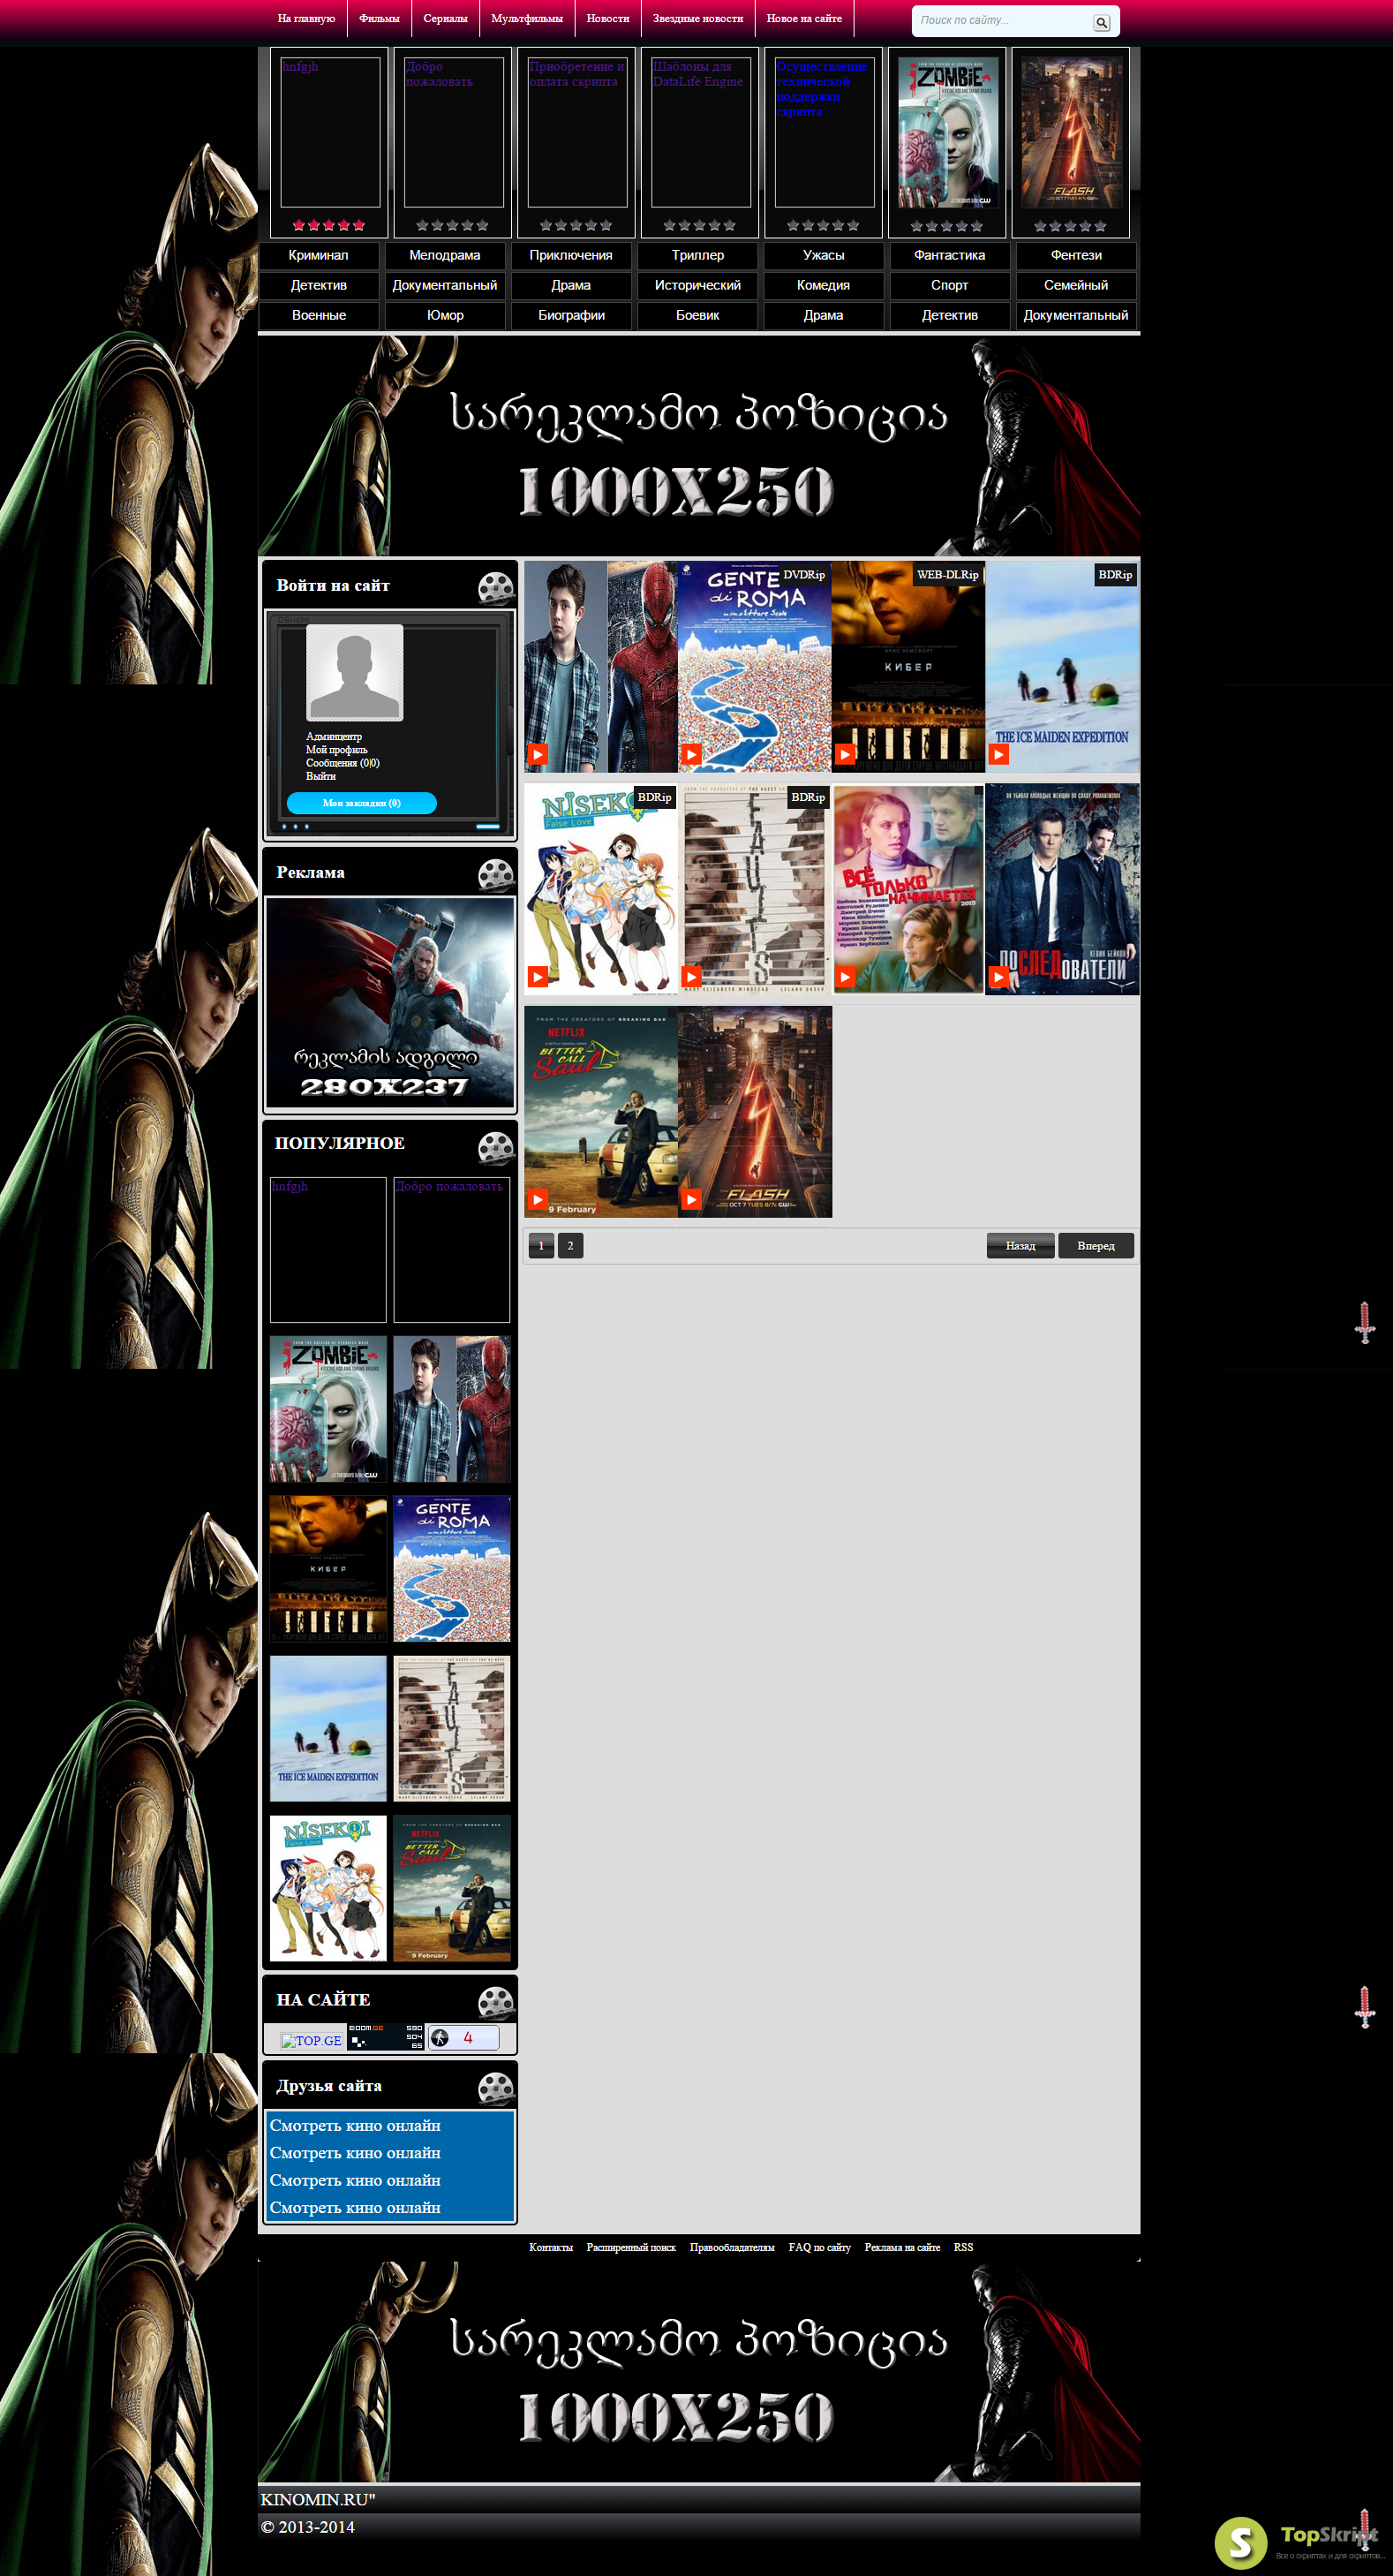Click film reel icon beside Друзья сайта
The width and height of the screenshot is (1393, 2576).
495,2088
